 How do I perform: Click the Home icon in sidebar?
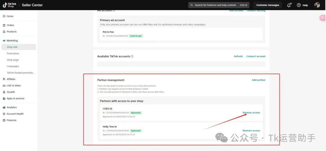tap(4, 16)
